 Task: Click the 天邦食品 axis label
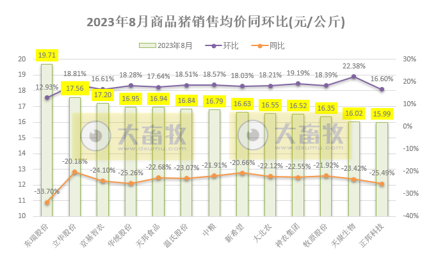tap(148, 235)
